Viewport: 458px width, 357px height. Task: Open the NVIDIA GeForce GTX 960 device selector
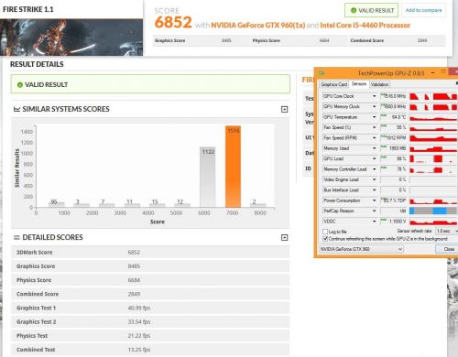pyautogui.click(x=361, y=249)
